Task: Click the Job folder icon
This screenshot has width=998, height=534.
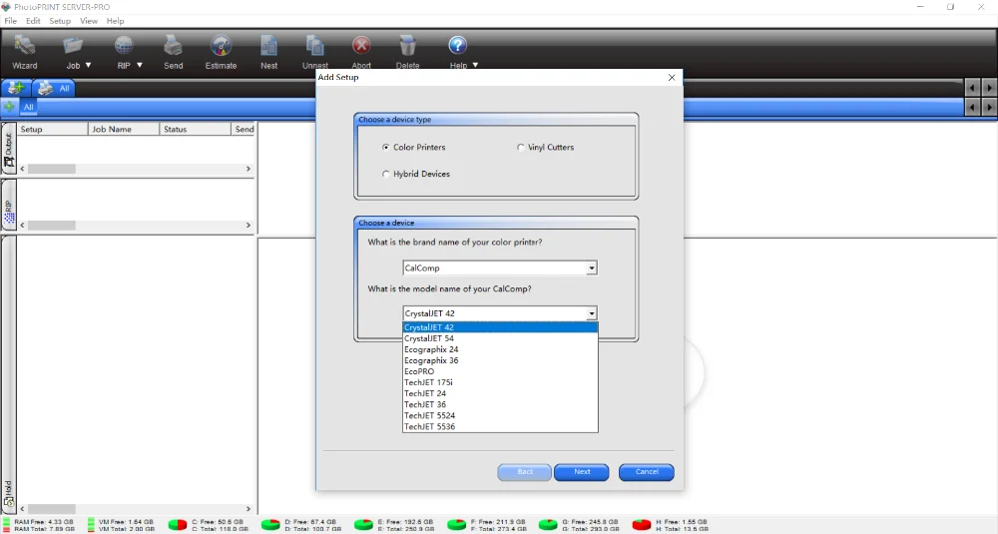Action: click(73, 46)
